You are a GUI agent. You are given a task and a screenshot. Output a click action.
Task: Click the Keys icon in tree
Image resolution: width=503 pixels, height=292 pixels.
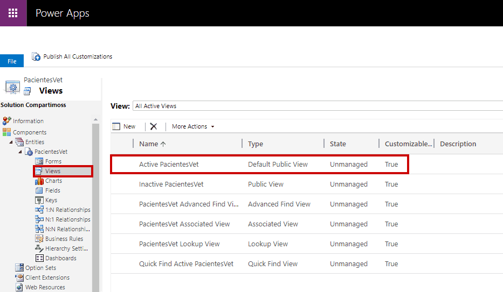[x=39, y=200]
